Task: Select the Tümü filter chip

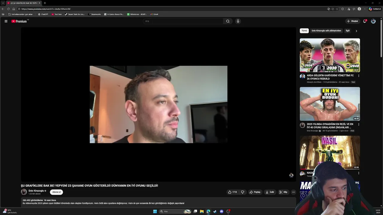Action: coord(304,31)
